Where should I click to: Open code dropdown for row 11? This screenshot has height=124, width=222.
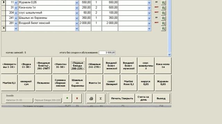point(16,2)
